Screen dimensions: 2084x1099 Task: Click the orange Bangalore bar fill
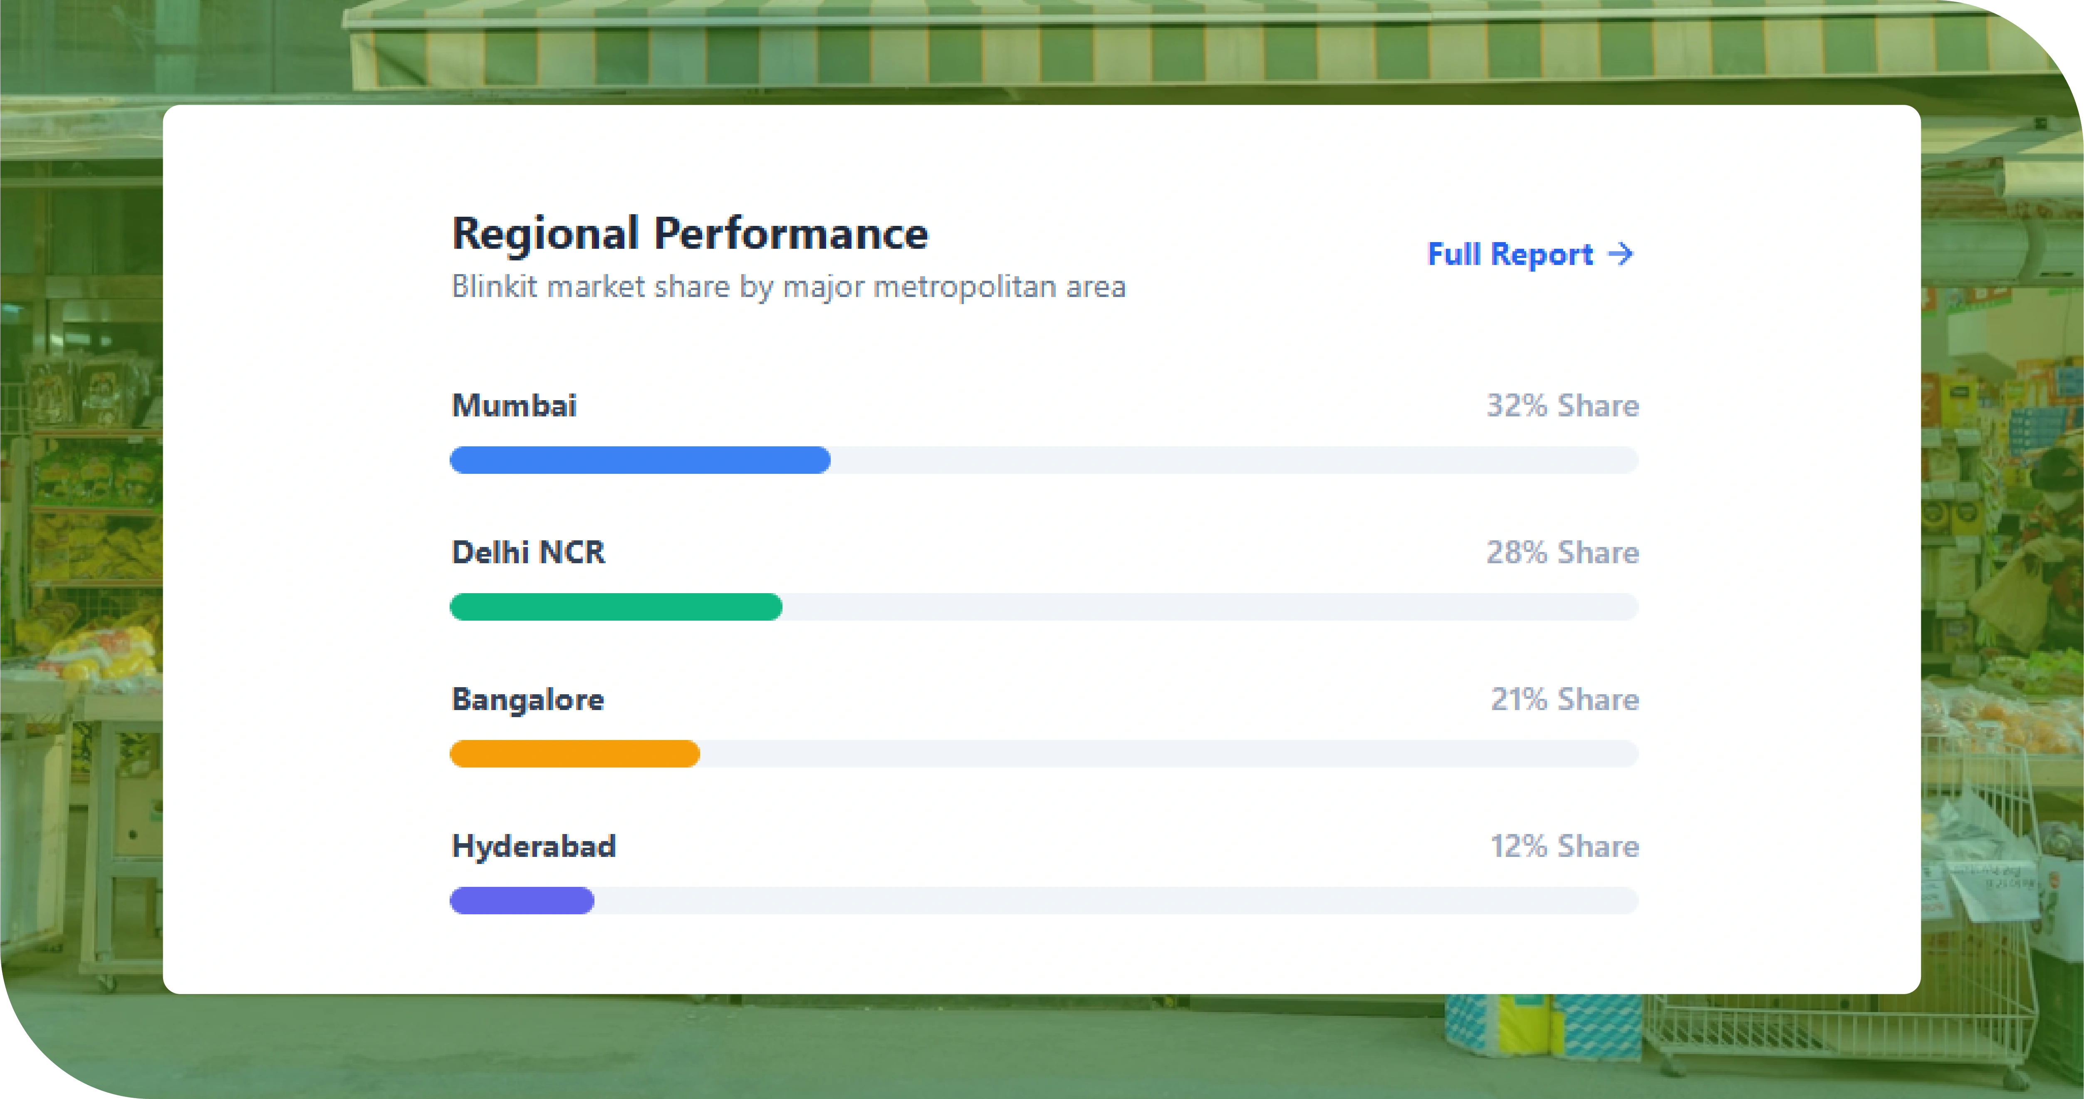click(x=574, y=753)
